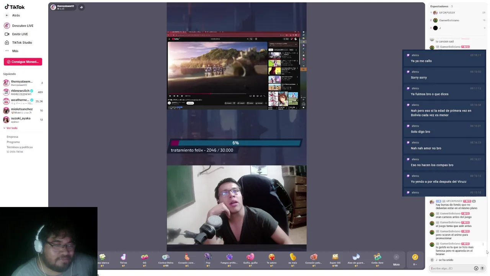The width and height of the screenshot is (490, 276).
Task: Send the Super GG gift
Action: pyautogui.click(x=335, y=260)
